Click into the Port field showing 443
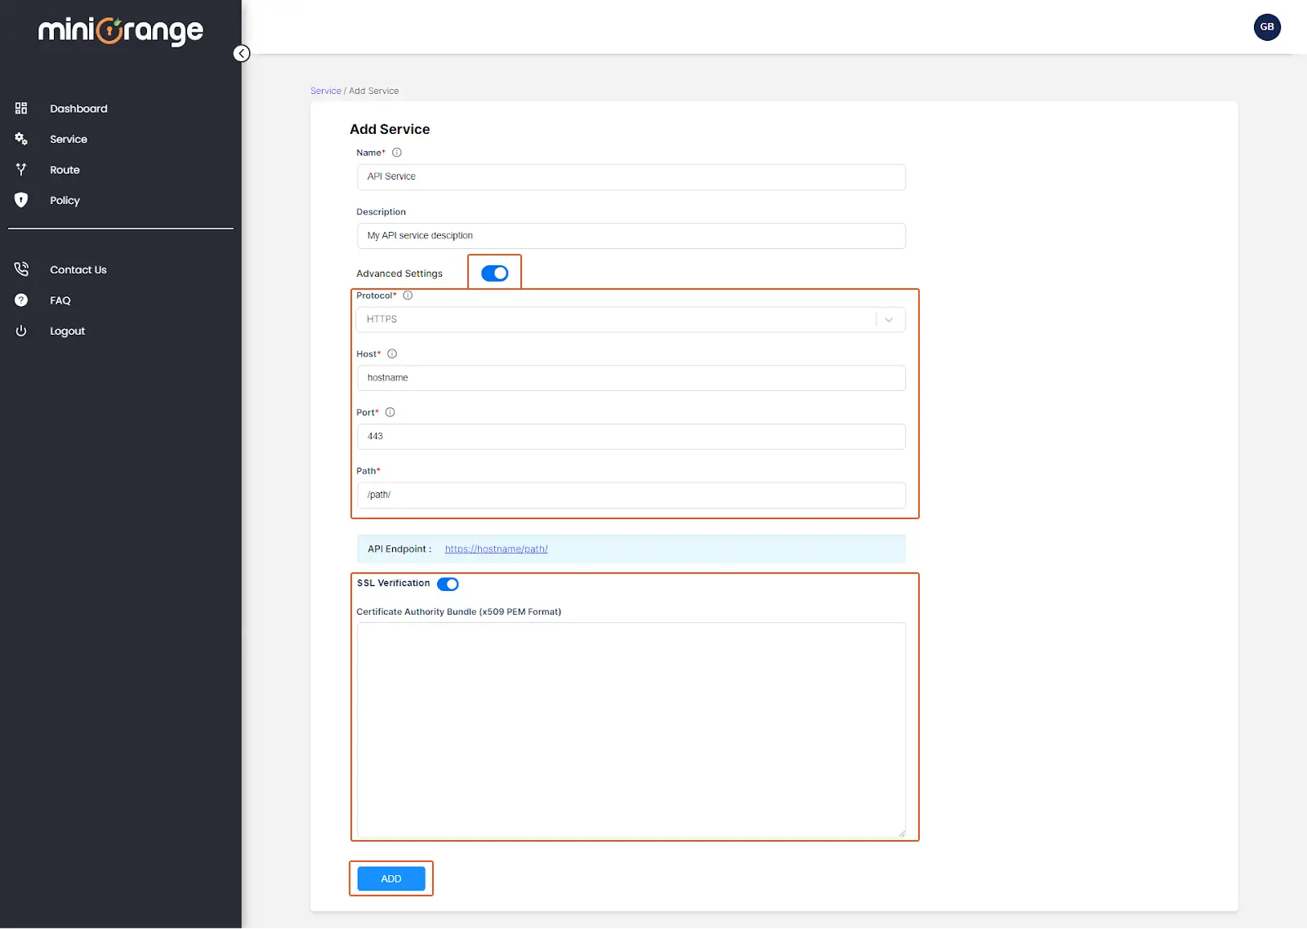1307x929 pixels. 631,437
